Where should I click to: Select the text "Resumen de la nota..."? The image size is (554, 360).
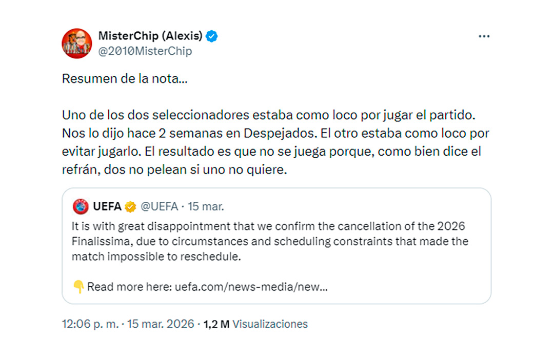coord(124,78)
